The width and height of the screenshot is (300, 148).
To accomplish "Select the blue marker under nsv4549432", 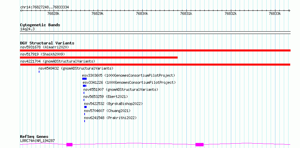I will (x=39, y=72).
